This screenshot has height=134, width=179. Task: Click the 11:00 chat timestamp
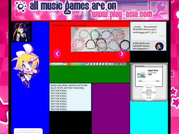(x=161, y=36)
